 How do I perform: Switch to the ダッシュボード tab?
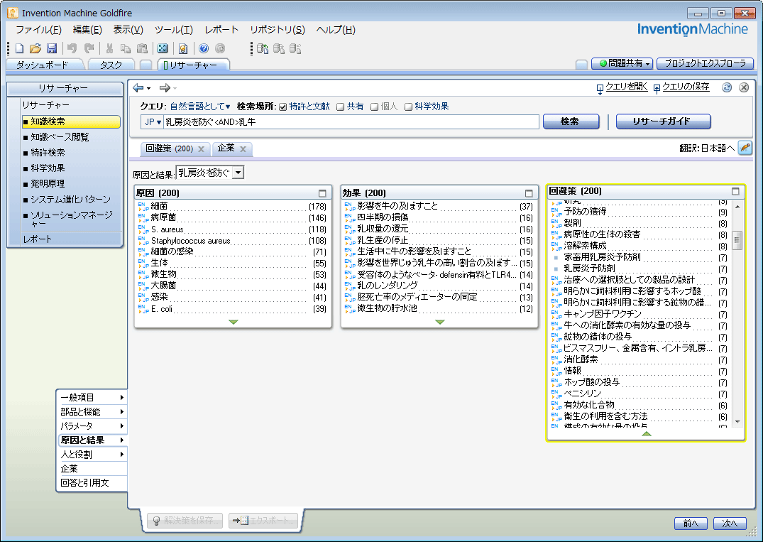[43, 65]
